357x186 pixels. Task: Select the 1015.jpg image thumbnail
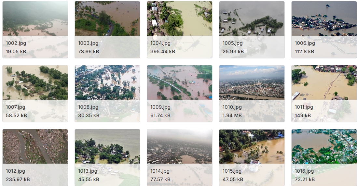point(252,146)
